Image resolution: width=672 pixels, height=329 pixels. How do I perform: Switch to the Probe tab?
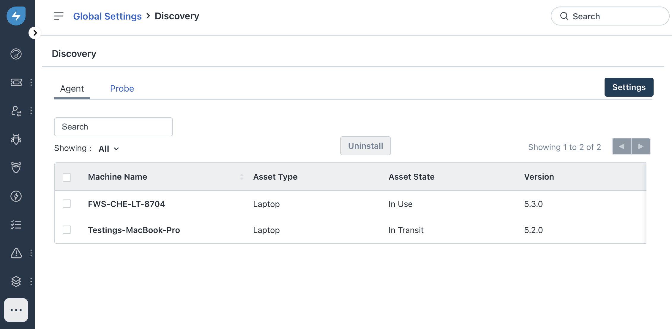pos(122,89)
